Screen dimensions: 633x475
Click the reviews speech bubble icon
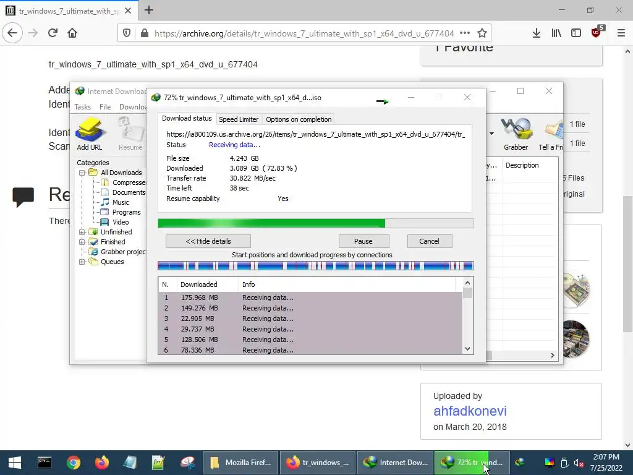[x=23, y=197]
